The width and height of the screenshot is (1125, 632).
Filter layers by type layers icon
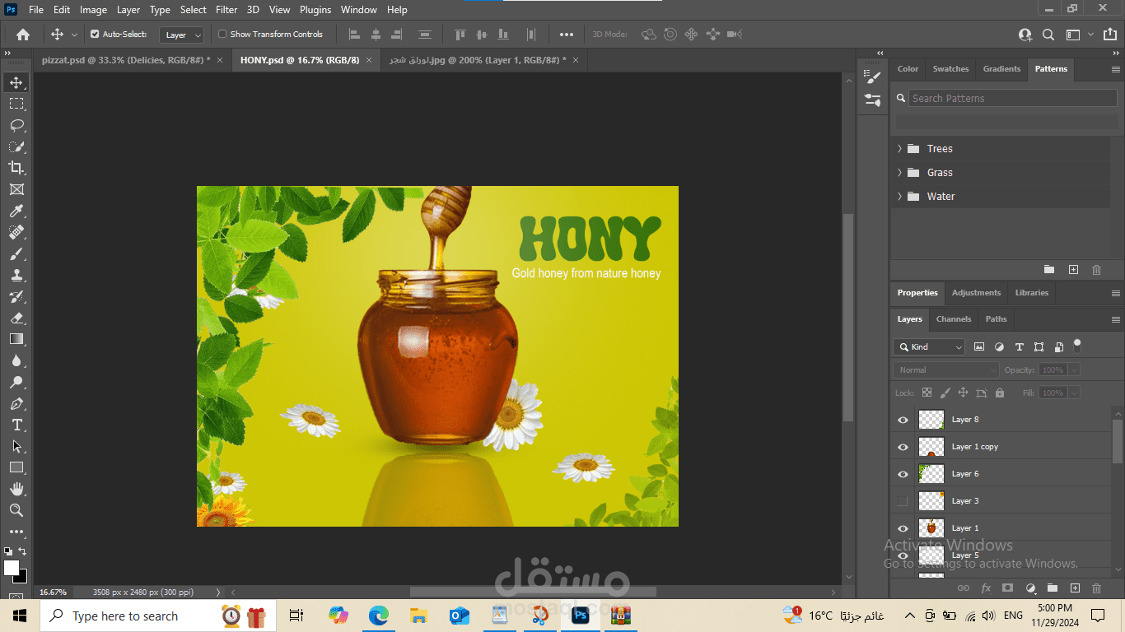click(x=1020, y=347)
